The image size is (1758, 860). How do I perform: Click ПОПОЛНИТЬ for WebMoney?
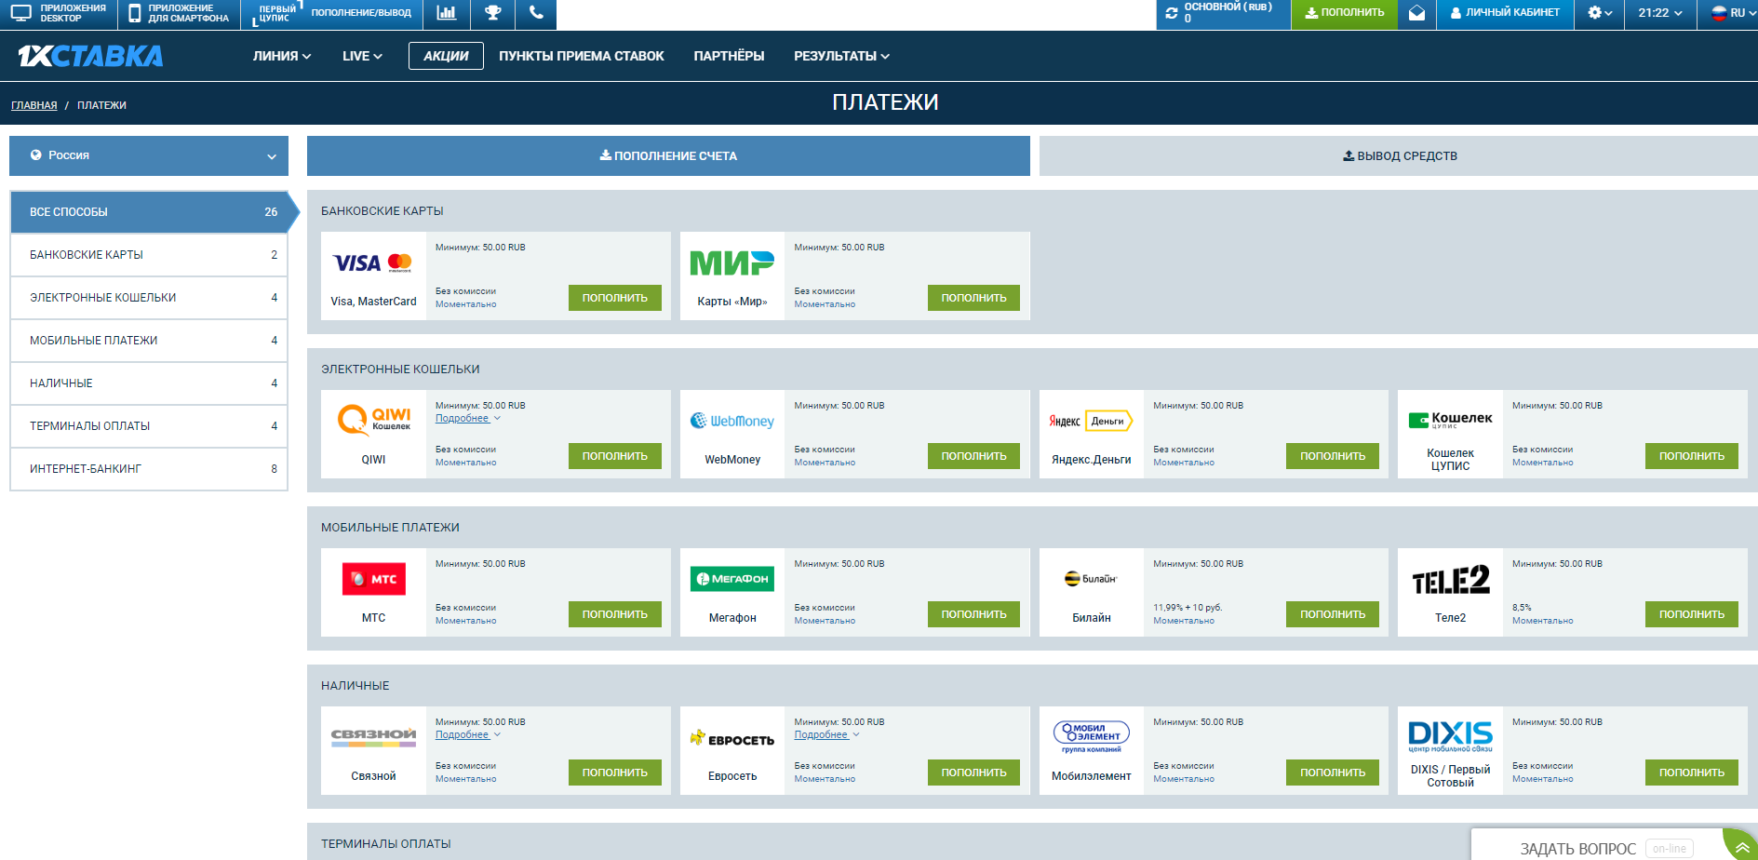point(973,456)
